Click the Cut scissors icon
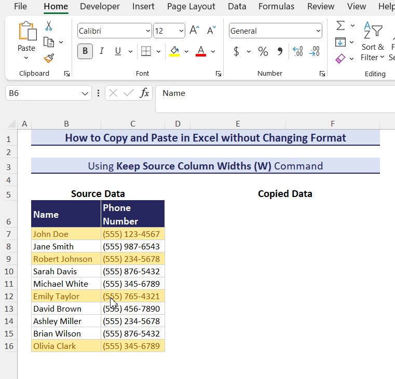This screenshot has width=395, height=379. tap(49, 26)
